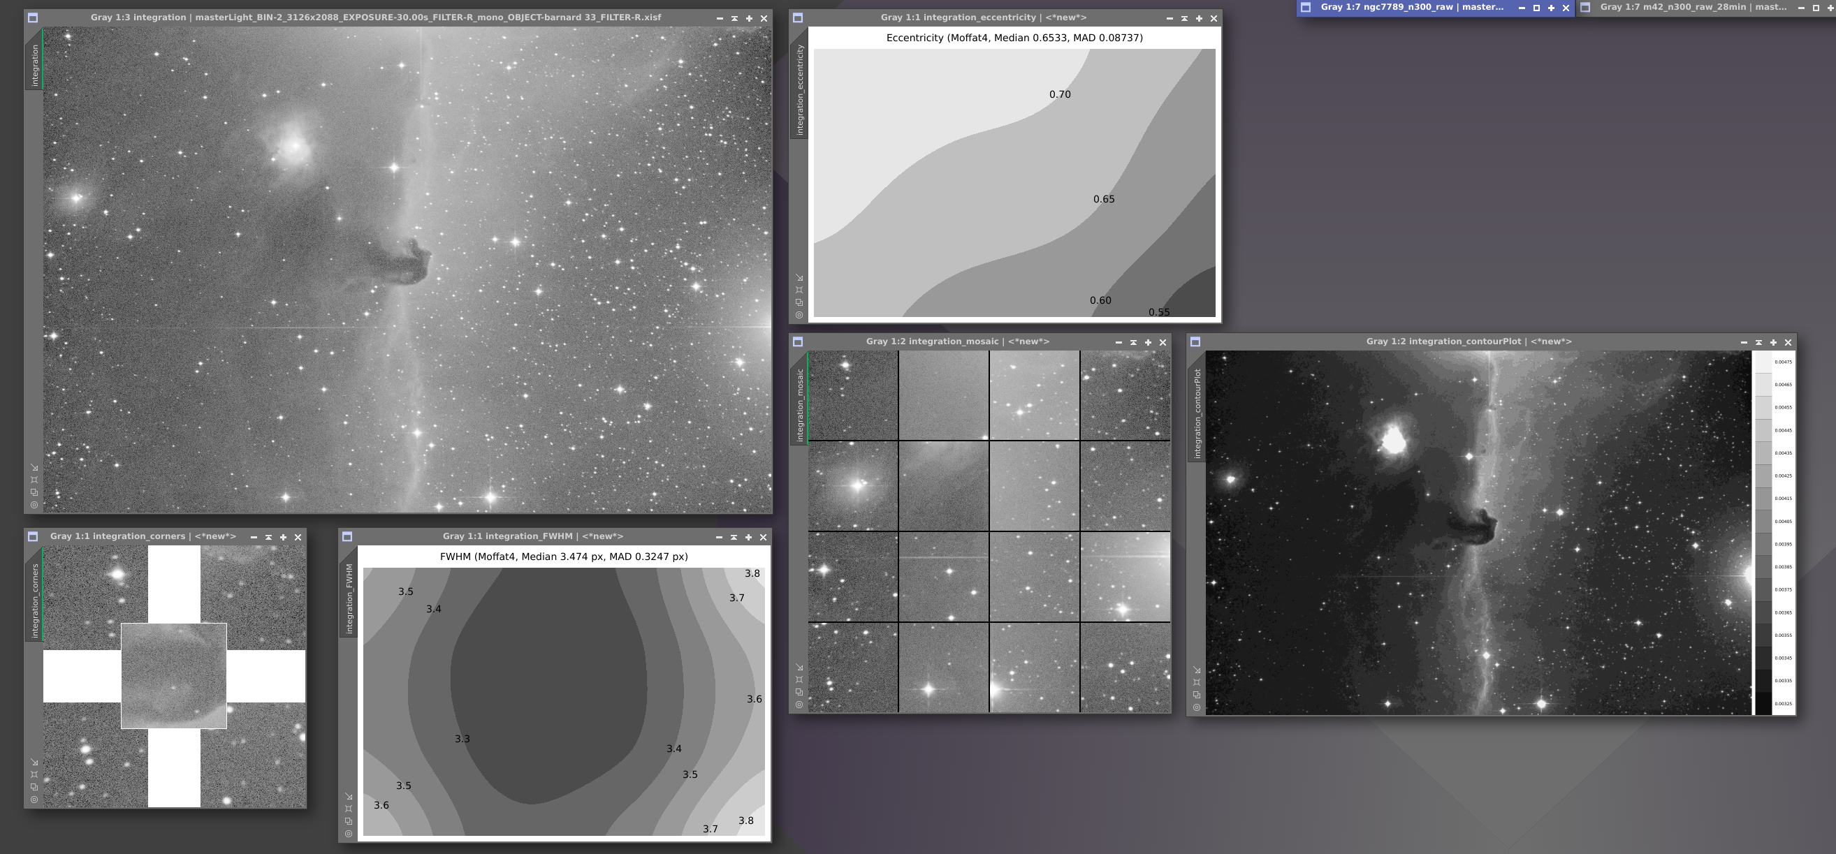The image size is (1836, 854).
Task: Select the vertical integration_corners view tab
Action: tap(34, 601)
